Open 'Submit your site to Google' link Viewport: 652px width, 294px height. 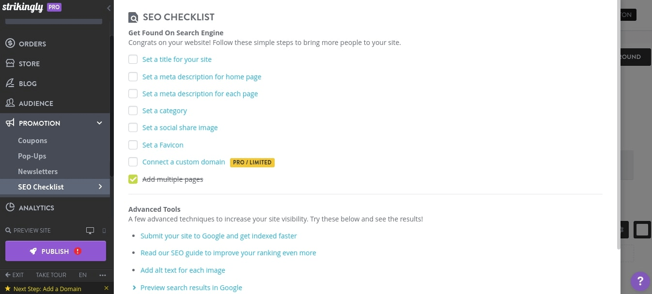pos(218,235)
